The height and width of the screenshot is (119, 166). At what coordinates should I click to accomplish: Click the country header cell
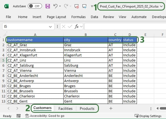pos(115,40)
